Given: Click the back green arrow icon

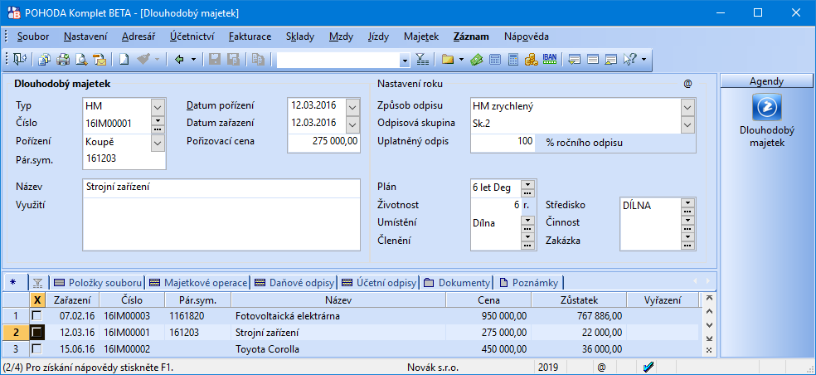Looking at the screenshot, I should click(x=180, y=60).
